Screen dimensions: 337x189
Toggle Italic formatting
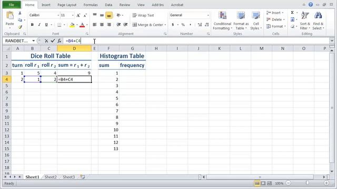coord(39,25)
